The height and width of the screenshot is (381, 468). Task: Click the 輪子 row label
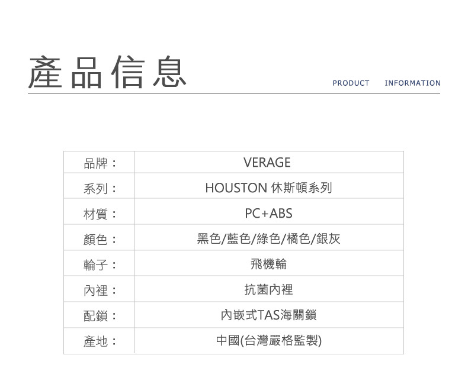click(x=100, y=265)
